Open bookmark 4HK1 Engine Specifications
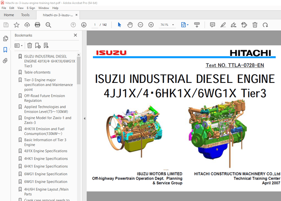281x201 pixels. 46,158
